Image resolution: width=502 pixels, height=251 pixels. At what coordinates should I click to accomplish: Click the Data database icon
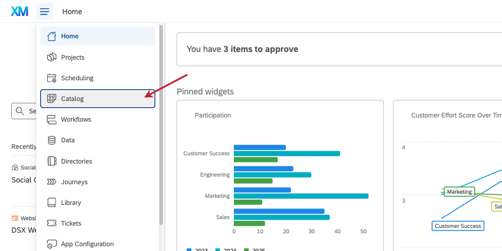[51, 140]
